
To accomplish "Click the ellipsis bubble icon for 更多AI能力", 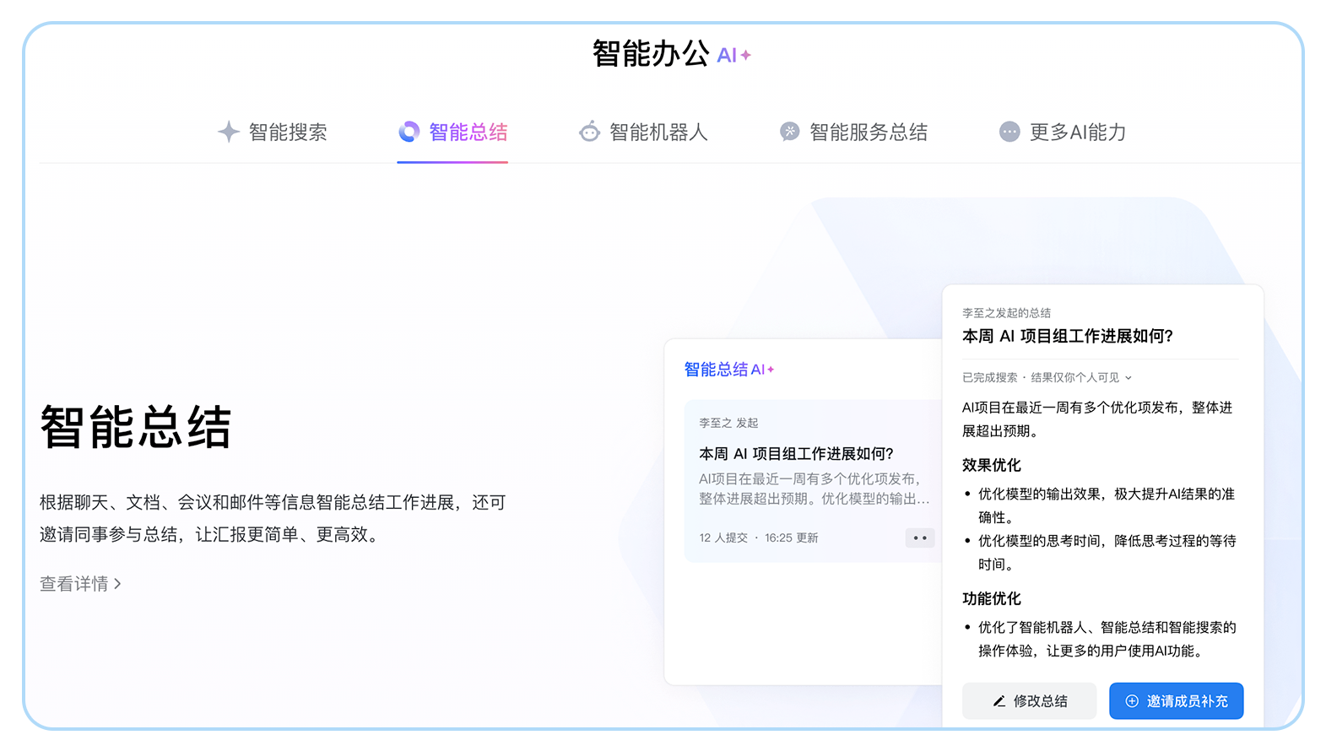I will 1009,132.
